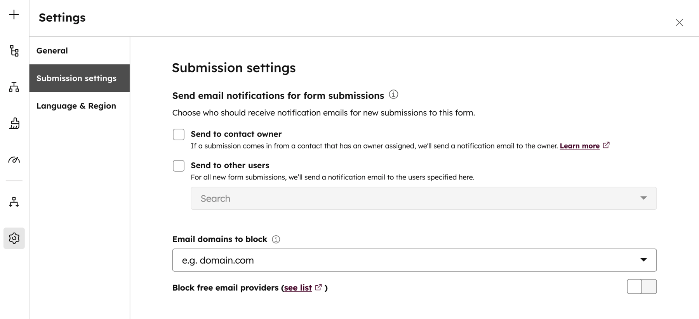This screenshot has width=699, height=319.
Task: Expand the email domains to block dropdown
Action: pos(643,260)
